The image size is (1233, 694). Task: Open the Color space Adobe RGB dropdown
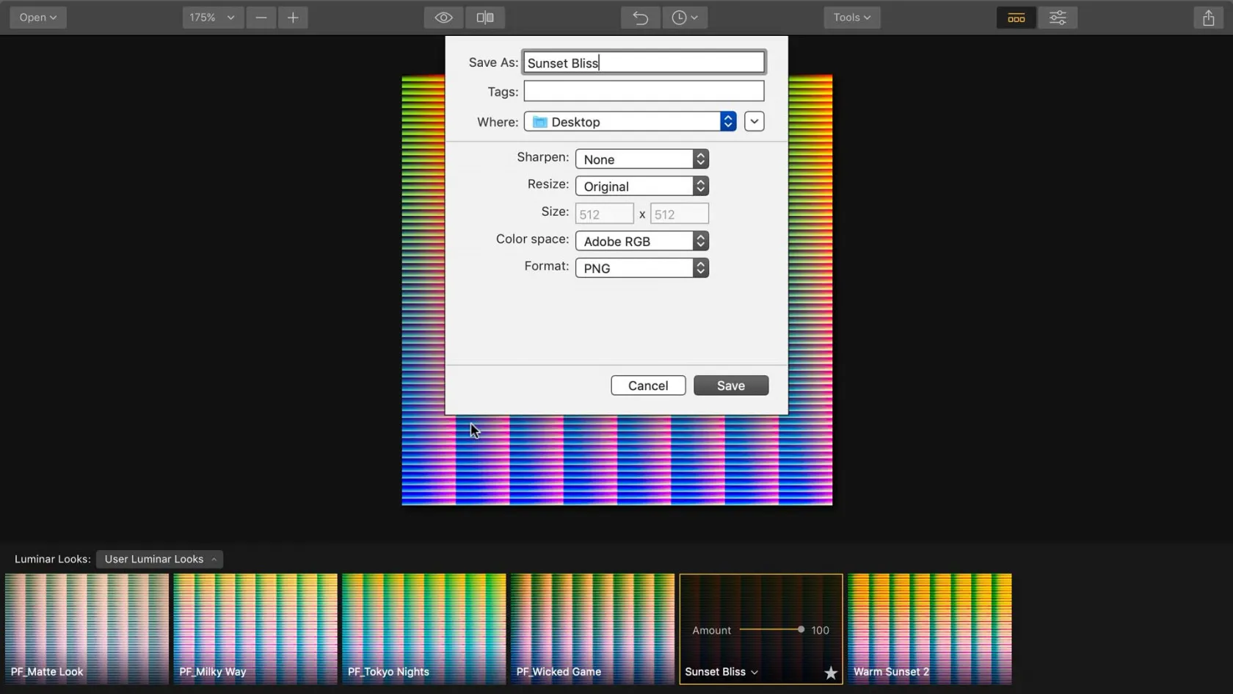(x=641, y=242)
